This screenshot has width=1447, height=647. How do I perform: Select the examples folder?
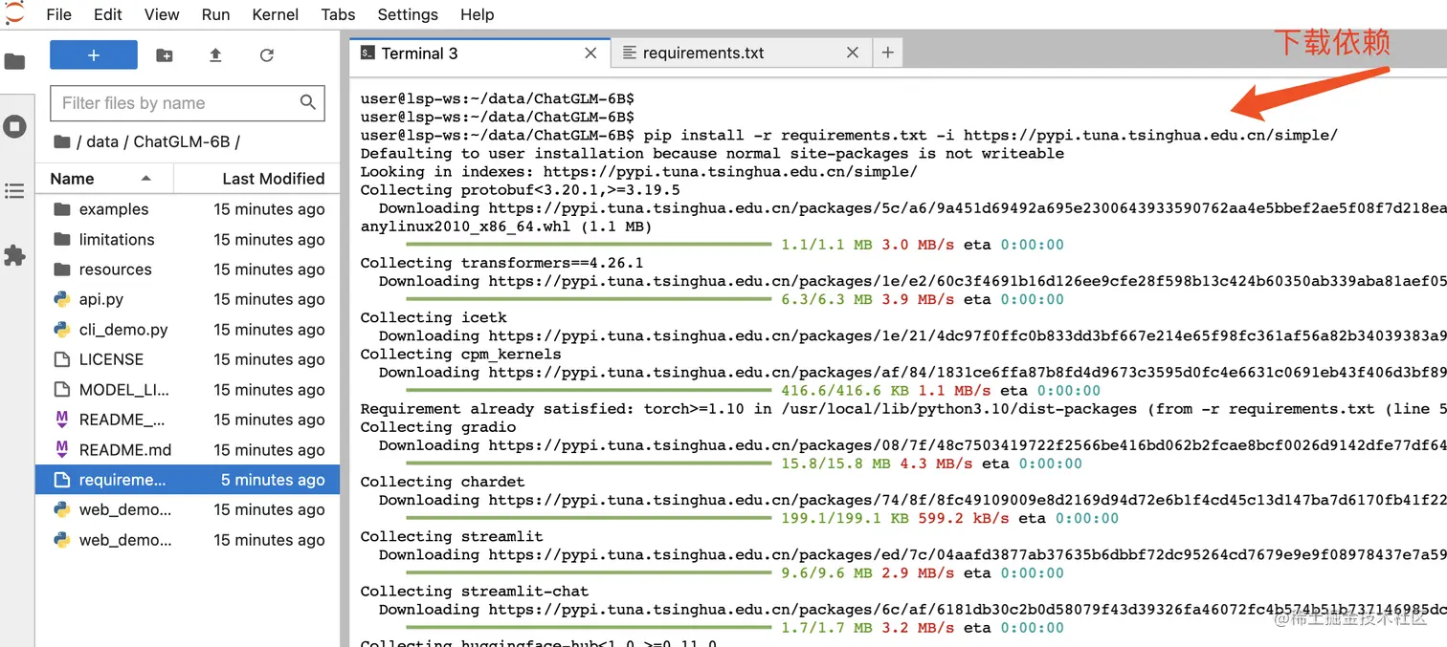coord(188,209)
